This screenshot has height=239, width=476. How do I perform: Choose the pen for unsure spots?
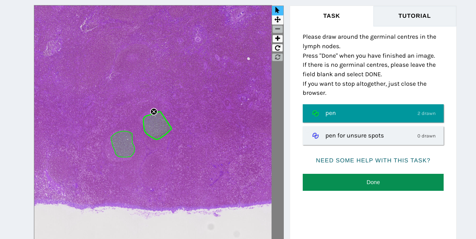click(x=373, y=135)
